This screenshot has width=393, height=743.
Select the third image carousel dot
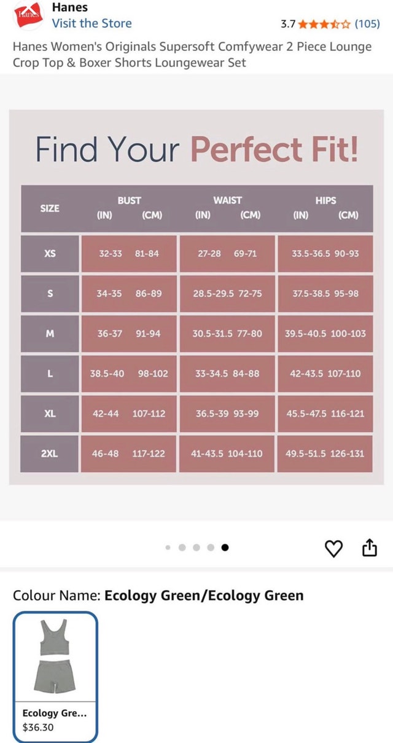click(196, 548)
